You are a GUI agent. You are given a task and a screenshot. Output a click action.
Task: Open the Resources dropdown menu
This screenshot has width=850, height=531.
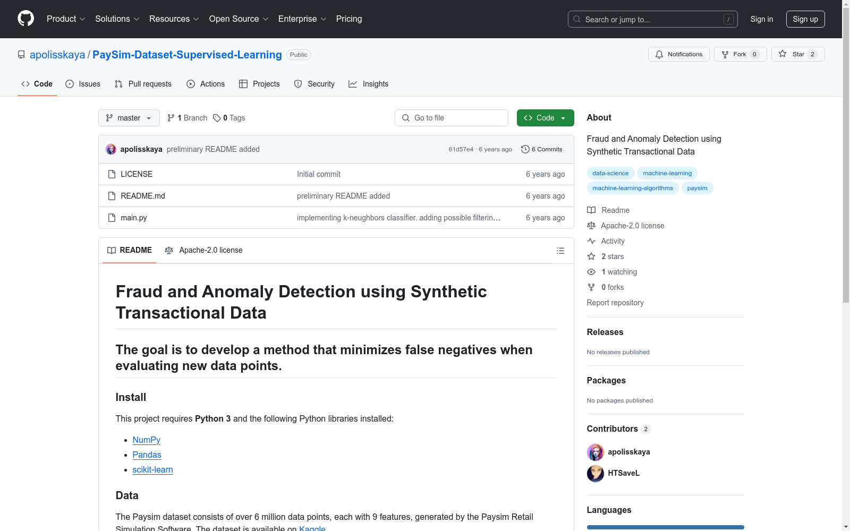click(x=174, y=19)
